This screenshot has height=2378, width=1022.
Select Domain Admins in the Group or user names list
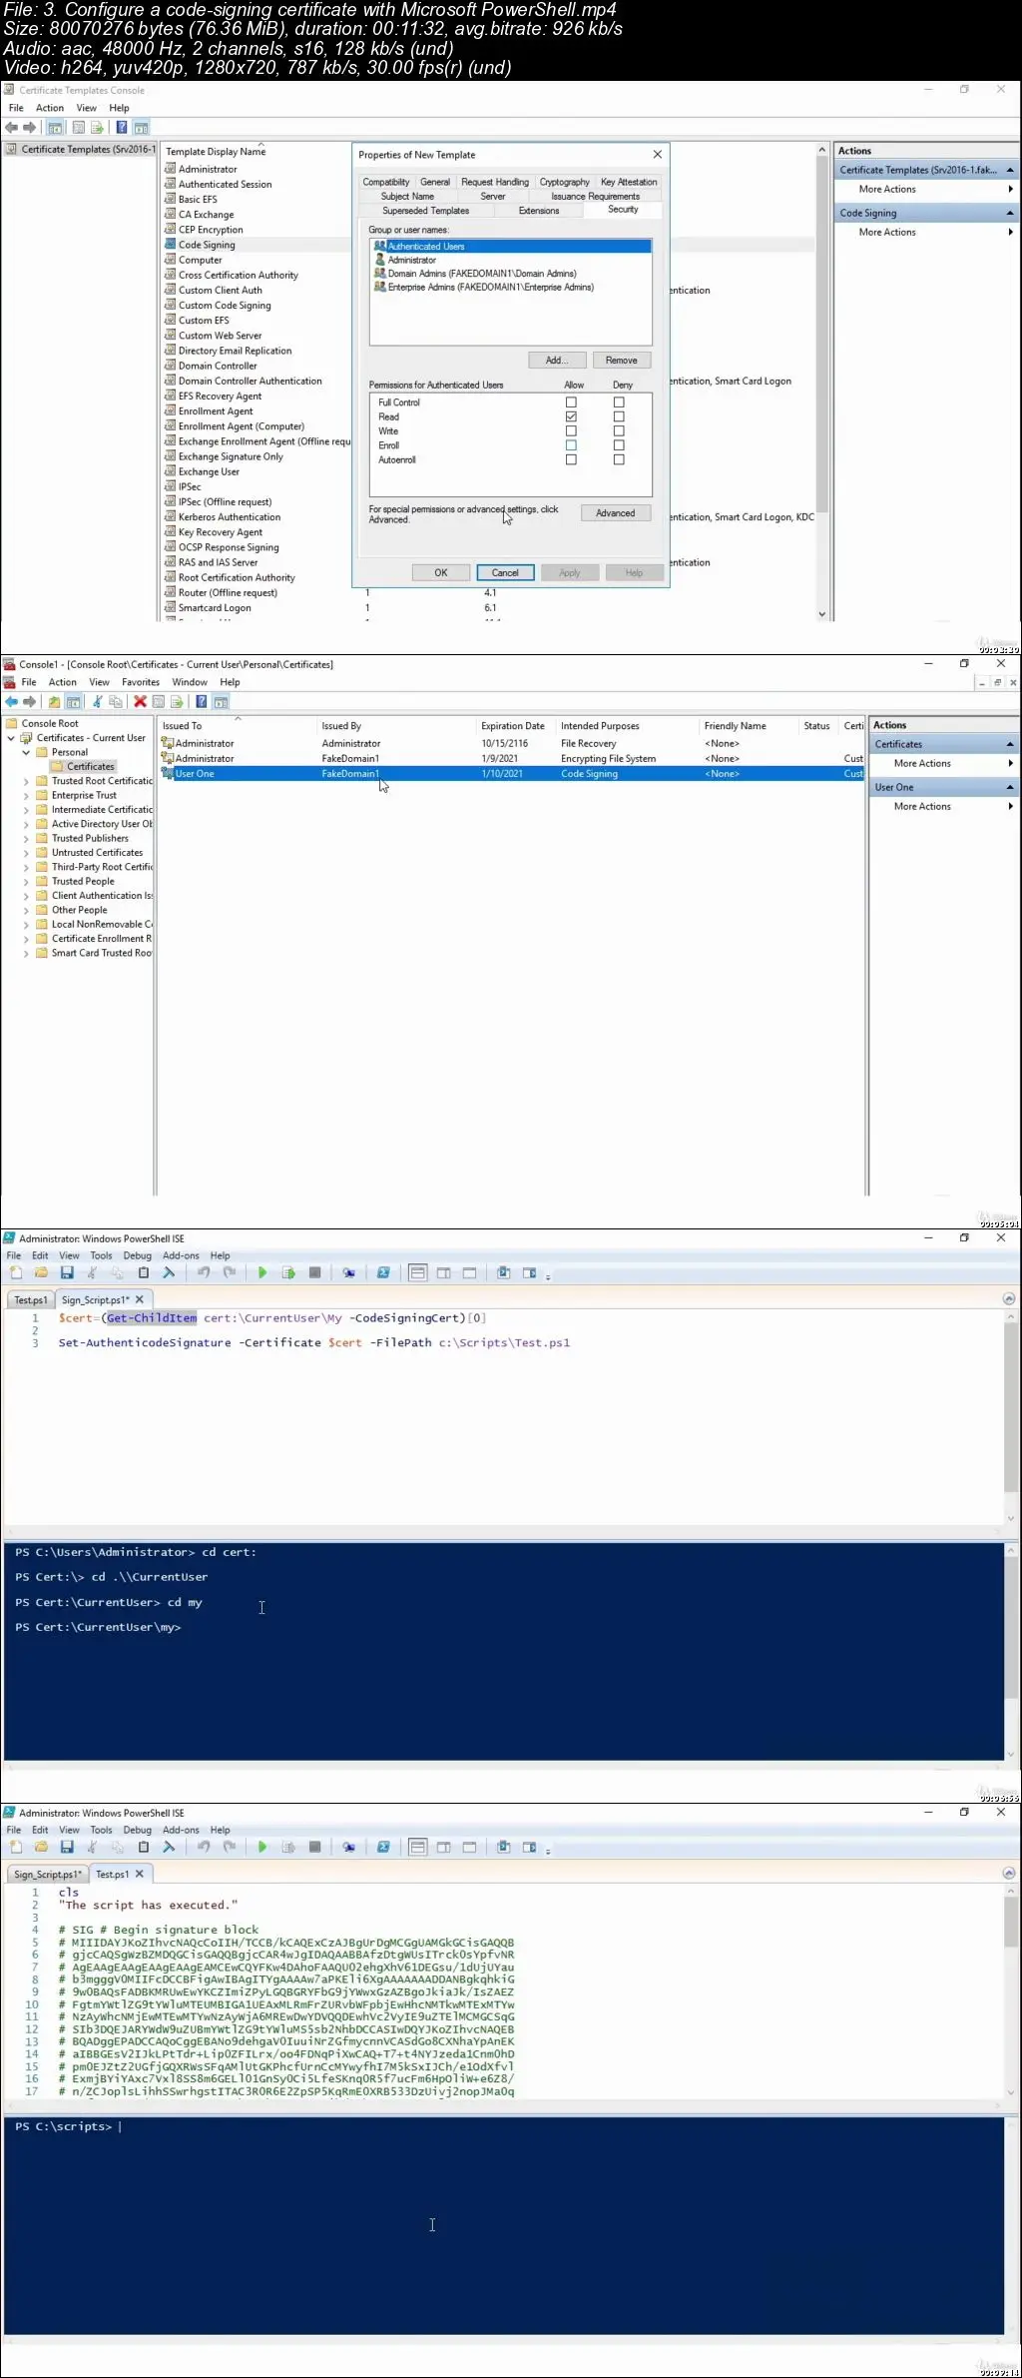click(482, 274)
